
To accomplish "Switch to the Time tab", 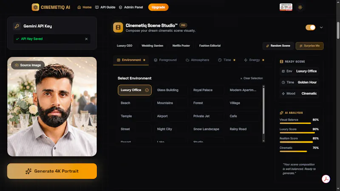I will coord(227,60).
